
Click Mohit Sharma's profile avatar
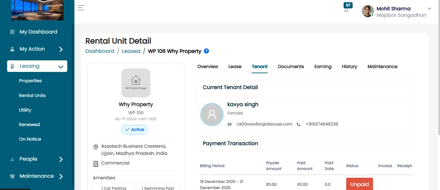pyautogui.click(x=368, y=11)
